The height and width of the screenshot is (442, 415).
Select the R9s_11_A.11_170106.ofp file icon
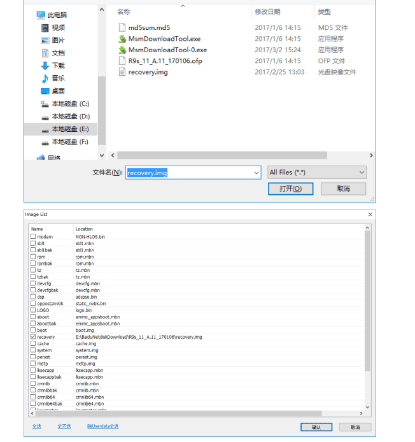tap(123, 61)
